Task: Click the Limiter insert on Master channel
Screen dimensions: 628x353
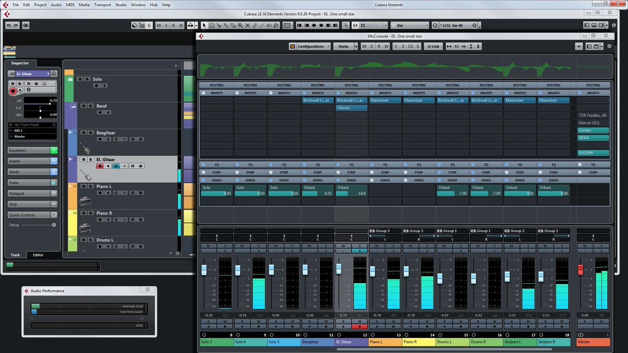Action: tap(593, 130)
